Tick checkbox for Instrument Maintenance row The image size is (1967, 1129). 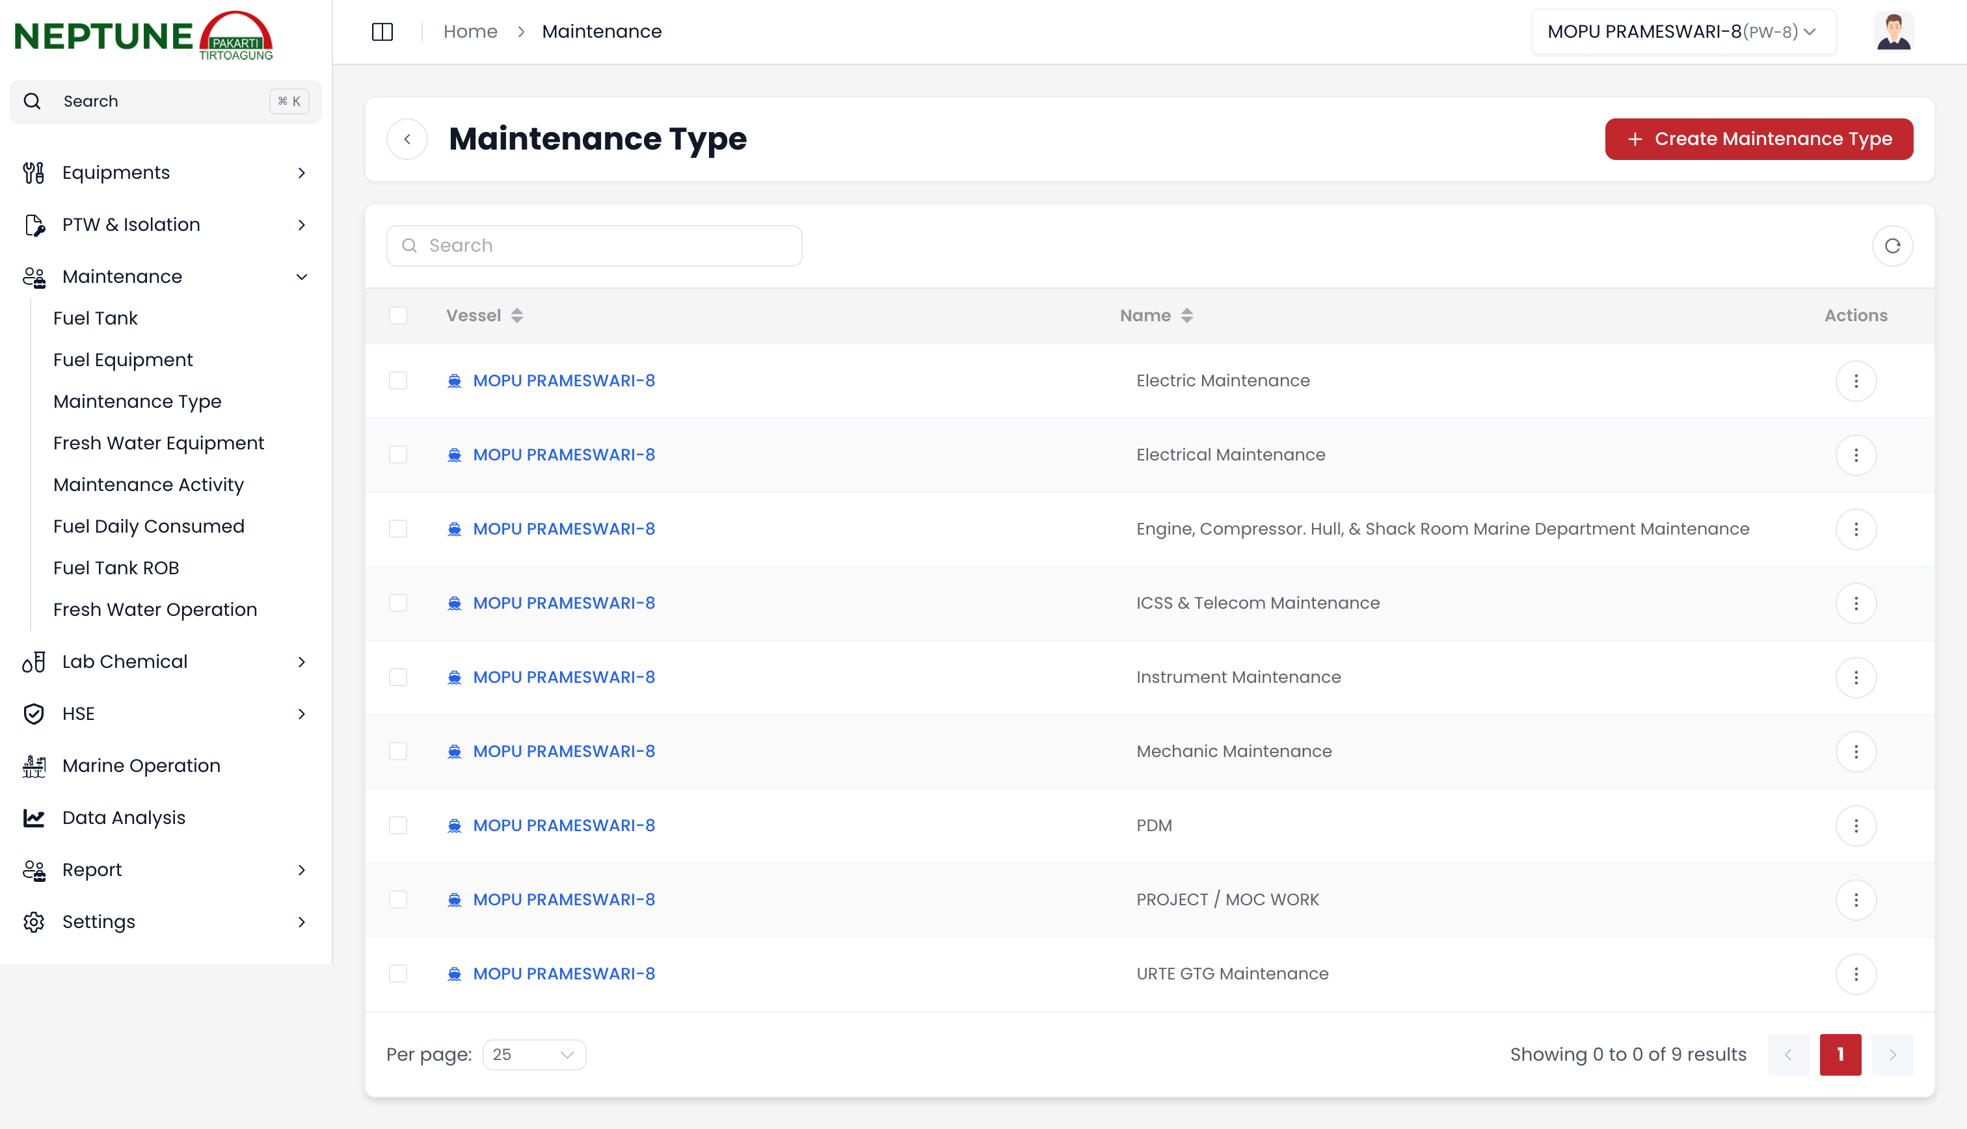[397, 677]
